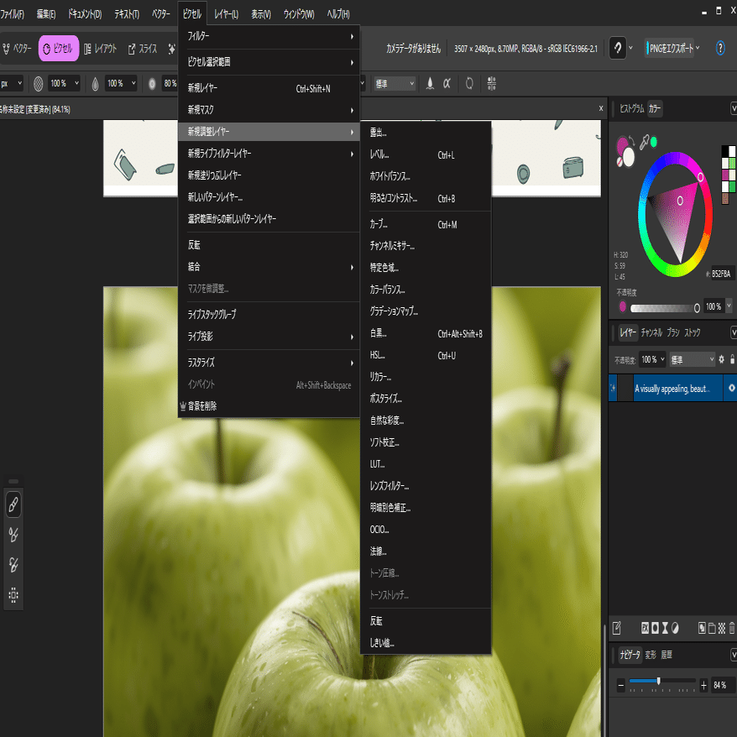Click the rotate symmetry icon in context toolbar
Image resolution: width=737 pixels, height=737 pixels.
469,84
